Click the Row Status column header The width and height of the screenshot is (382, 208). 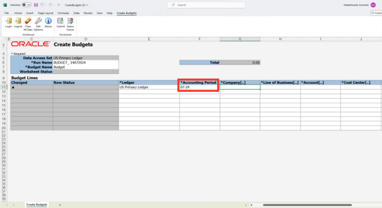coord(86,83)
